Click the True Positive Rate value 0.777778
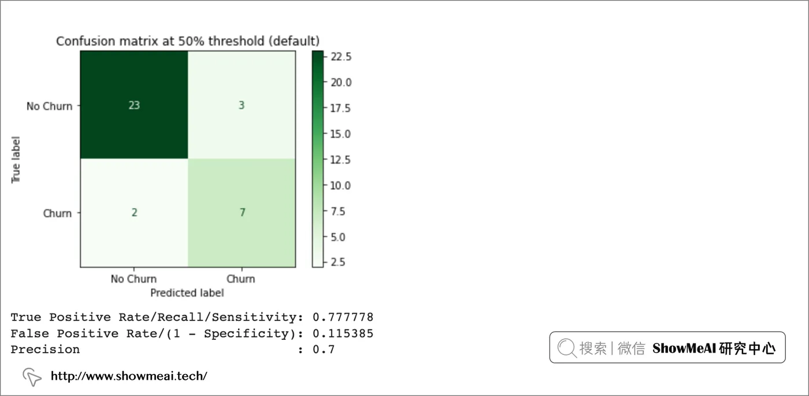Screen dimensions: 809x396 (343, 317)
